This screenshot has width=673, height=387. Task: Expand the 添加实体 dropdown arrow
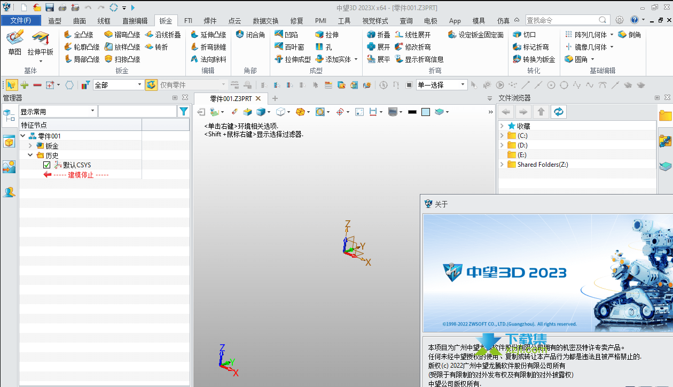coord(356,59)
